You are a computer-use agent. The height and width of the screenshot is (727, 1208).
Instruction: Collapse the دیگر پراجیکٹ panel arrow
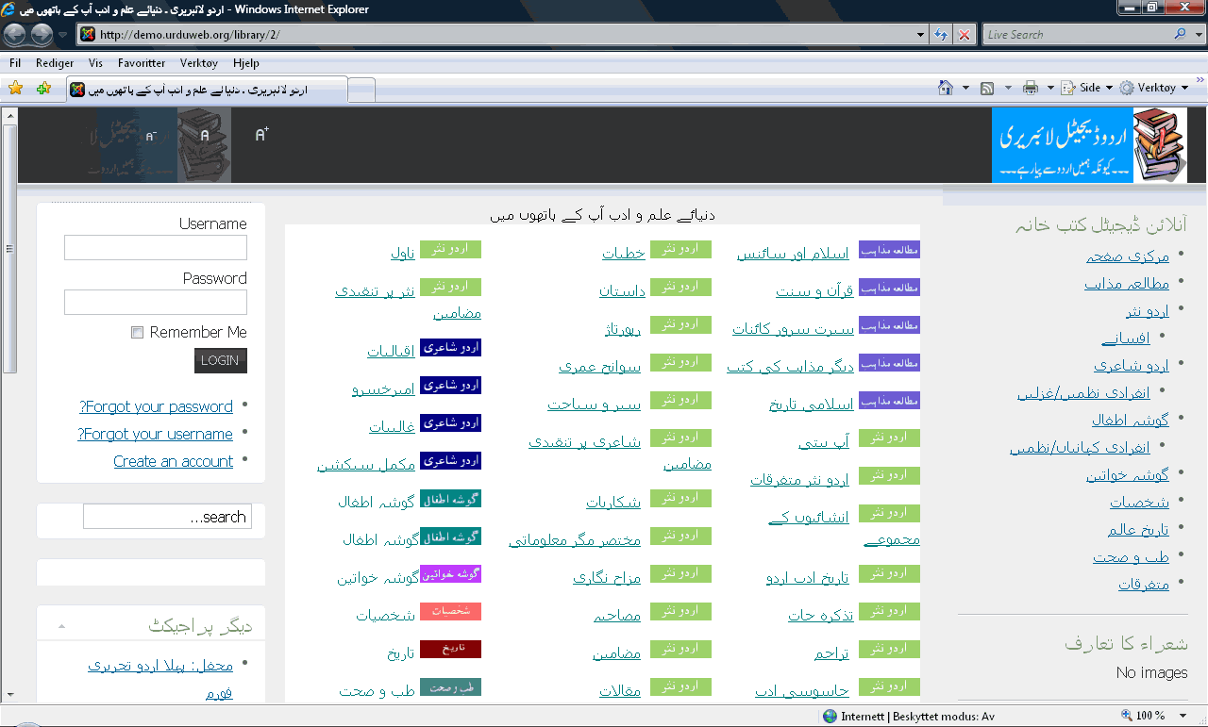point(61,626)
